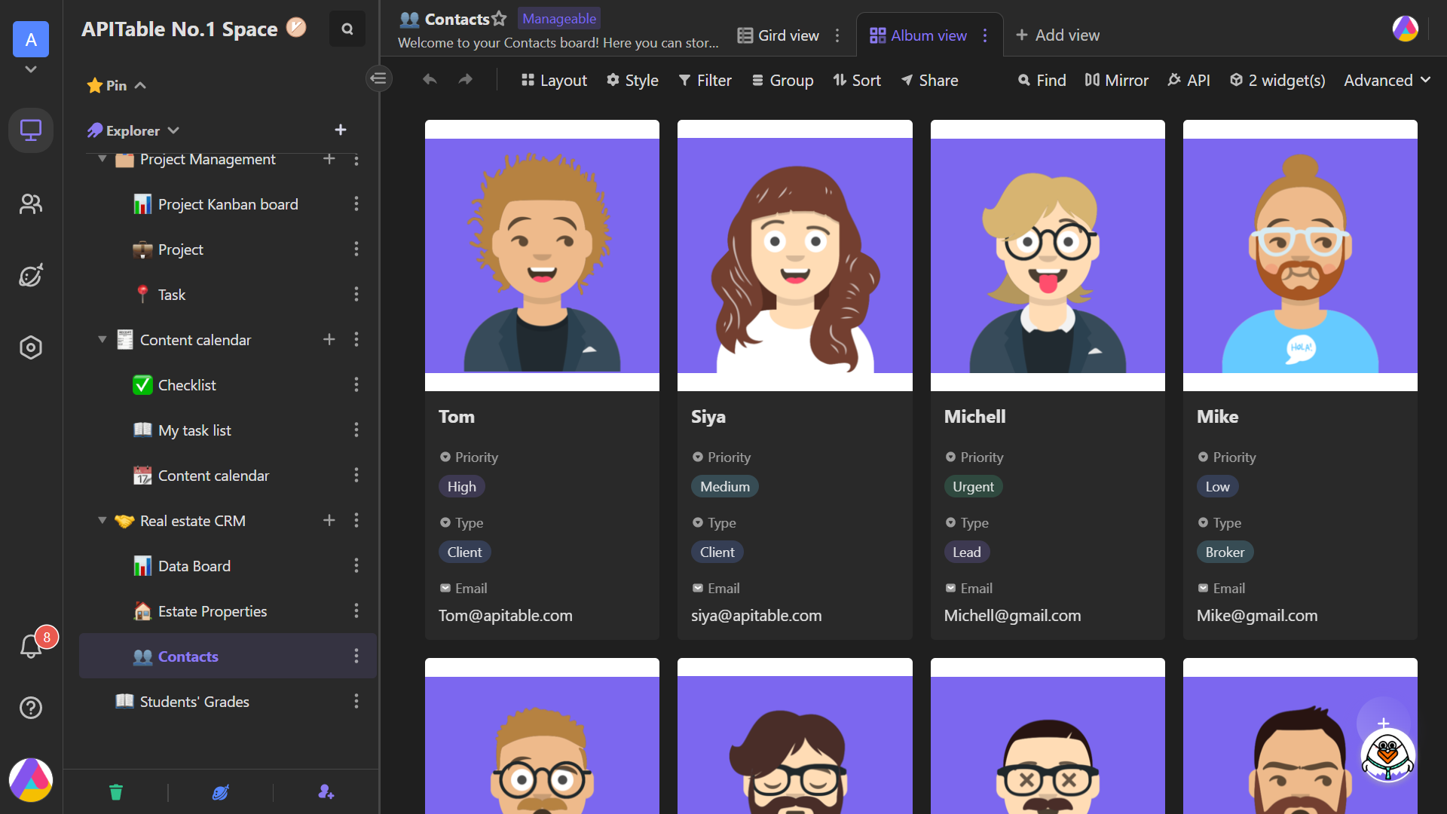The image size is (1447, 814).
Task: Open My task list
Action: [x=194, y=430]
